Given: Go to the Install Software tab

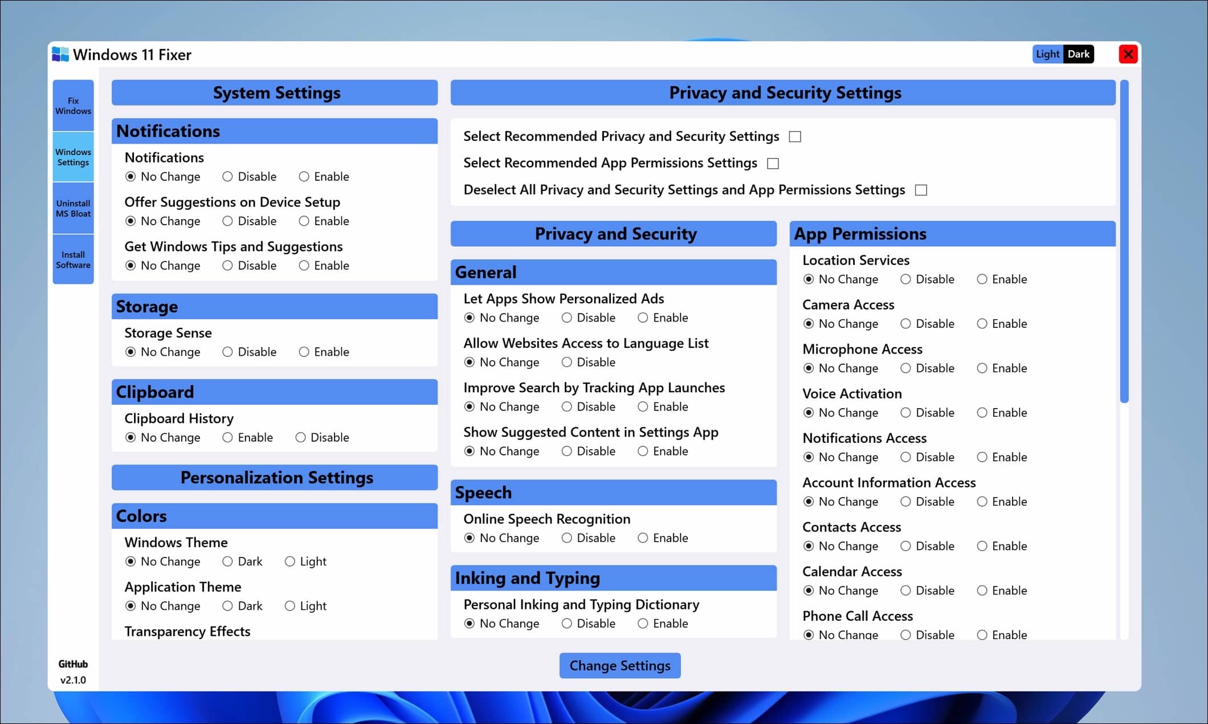Looking at the screenshot, I should tap(73, 259).
